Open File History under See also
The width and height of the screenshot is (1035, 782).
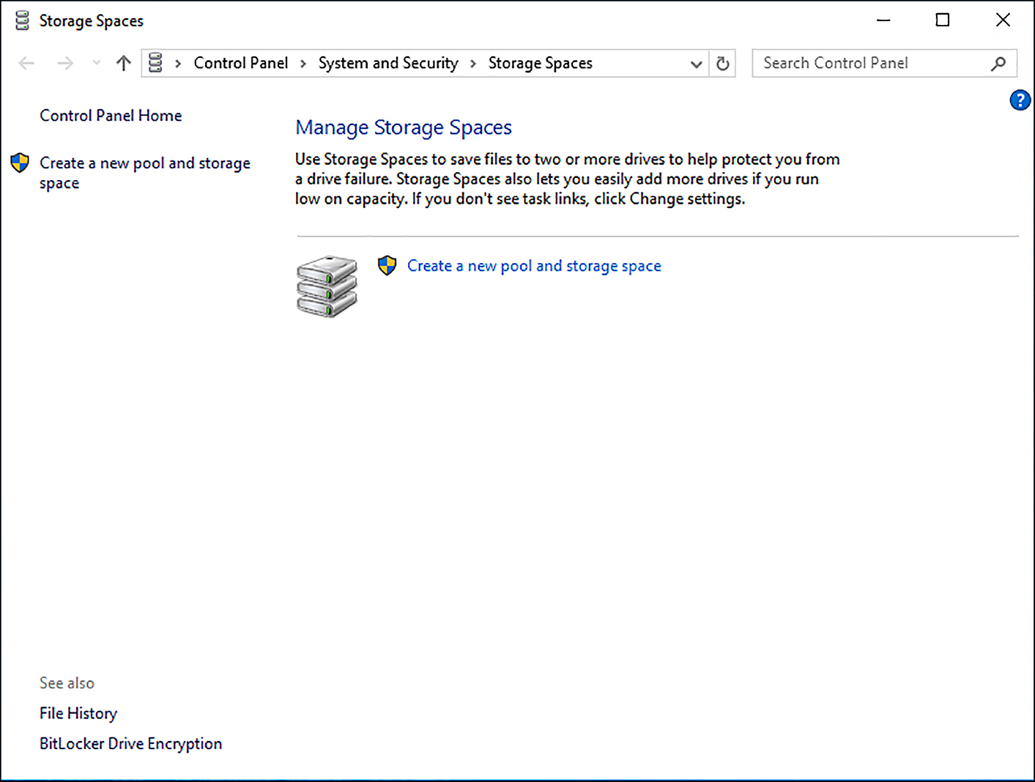point(78,713)
